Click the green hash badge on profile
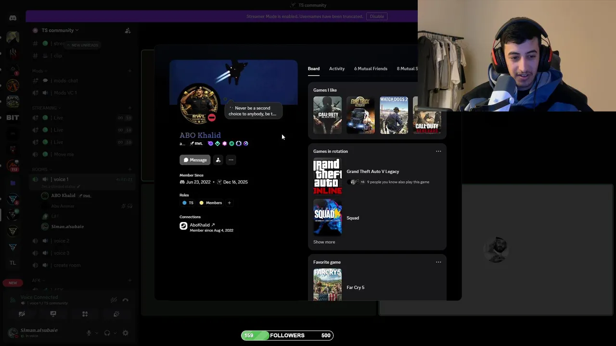The height and width of the screenshot is (346, 616). click(231, 144)
